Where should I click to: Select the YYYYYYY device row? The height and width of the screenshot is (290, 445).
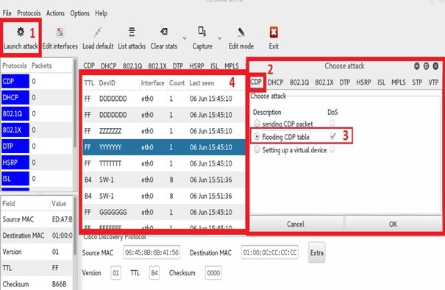tap(164, 147)
